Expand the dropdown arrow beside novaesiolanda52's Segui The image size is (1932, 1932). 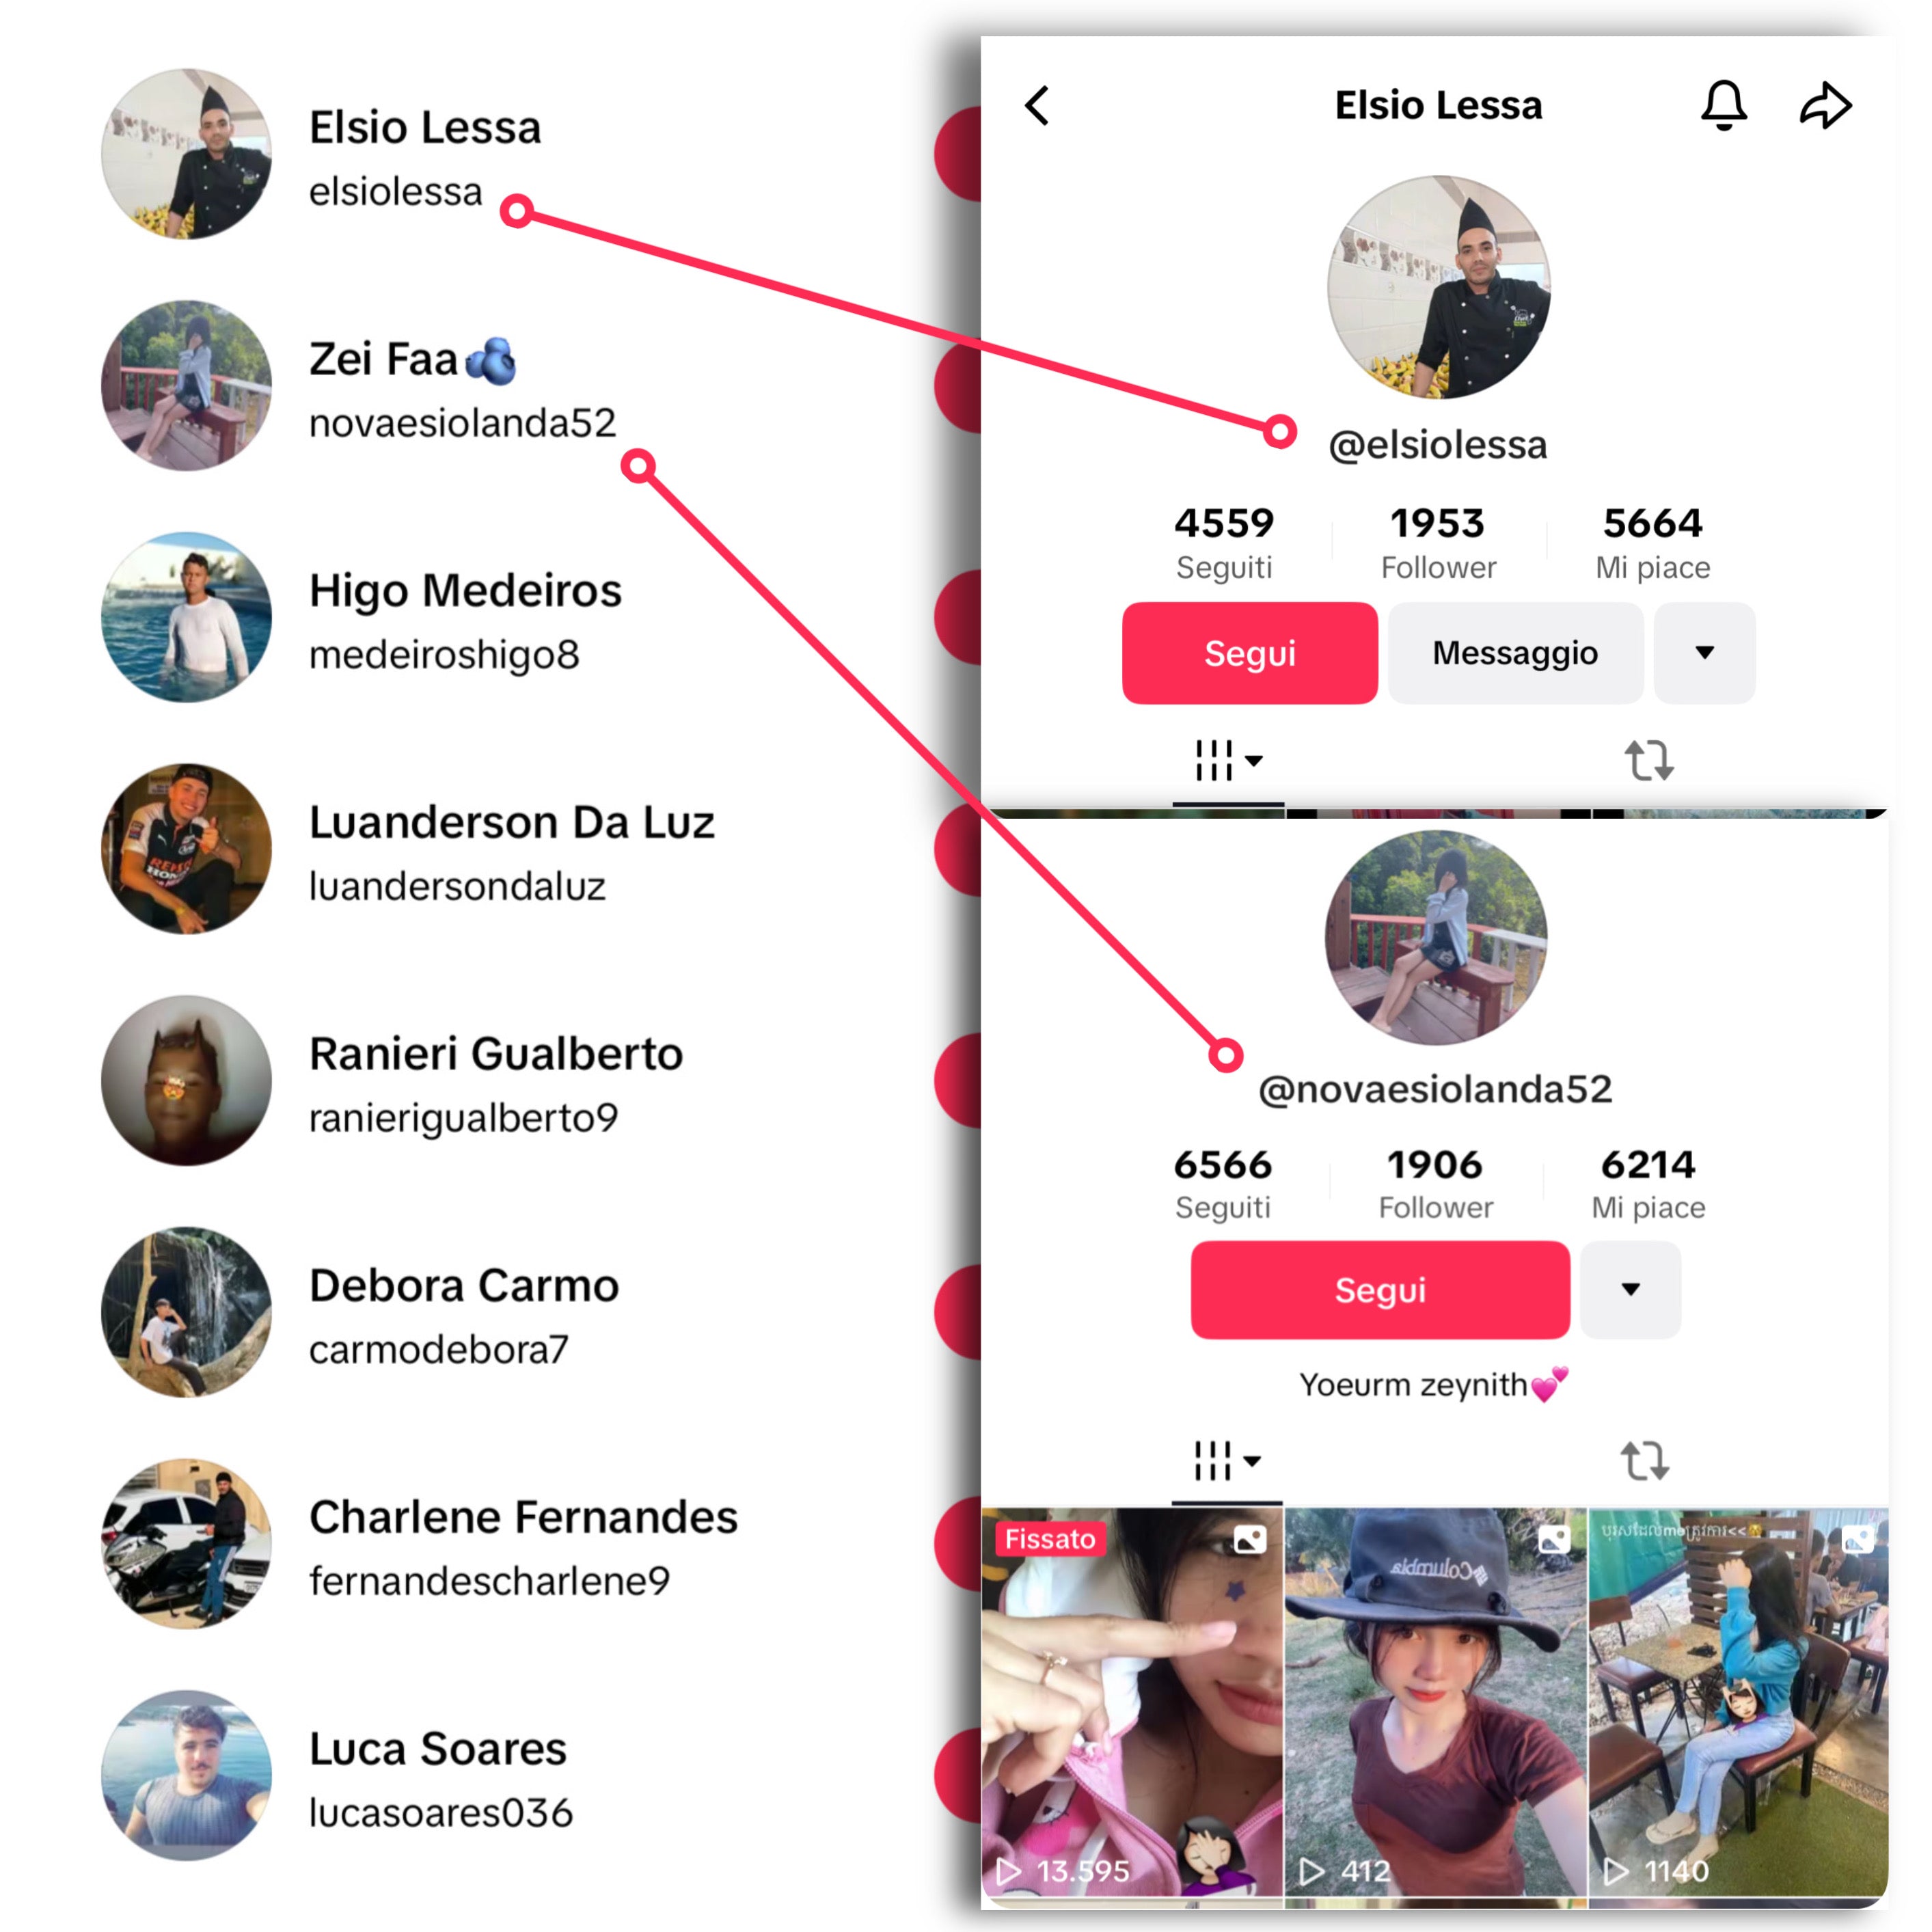(x=1631, y=1290)
